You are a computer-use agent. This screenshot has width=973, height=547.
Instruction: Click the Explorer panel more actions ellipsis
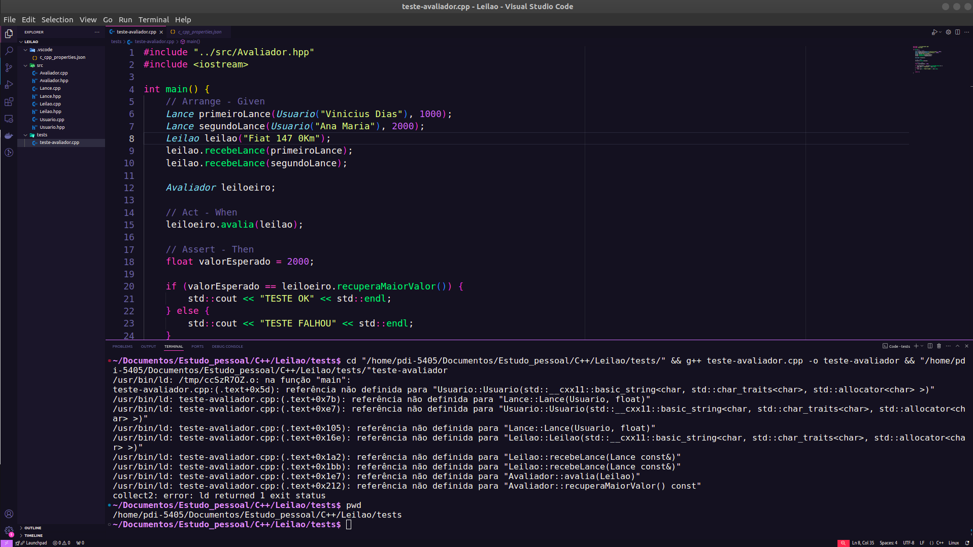[x=97, y=32]
